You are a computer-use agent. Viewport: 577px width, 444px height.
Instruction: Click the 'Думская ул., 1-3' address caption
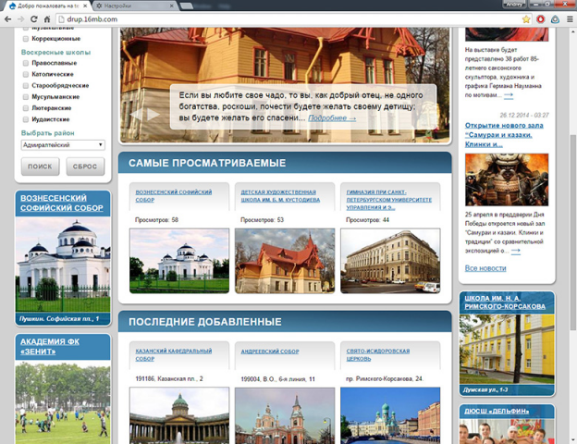(x=485, y=389)
